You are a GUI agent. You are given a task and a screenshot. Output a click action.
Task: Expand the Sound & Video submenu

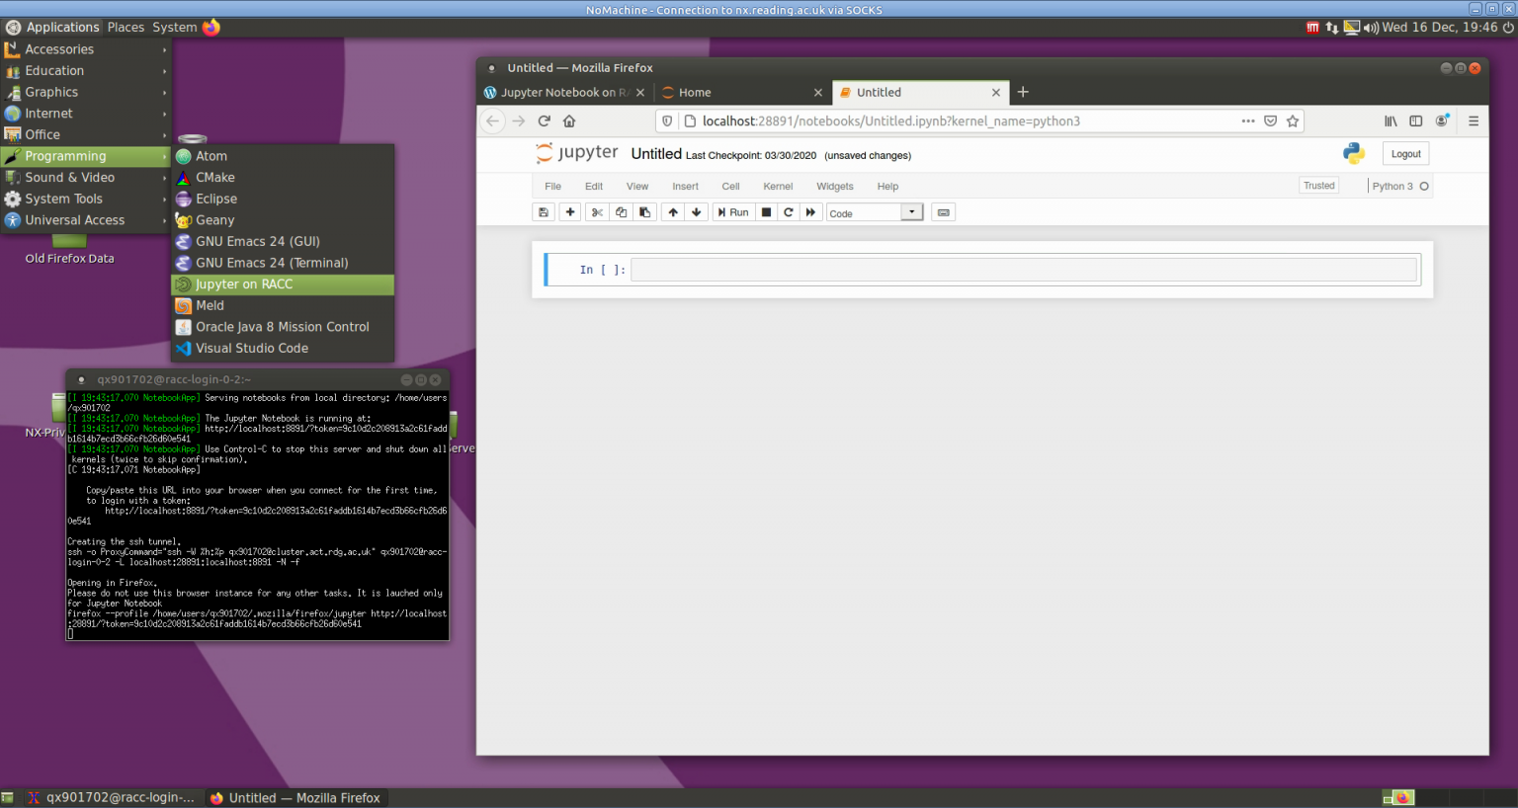tap(85, 178)
